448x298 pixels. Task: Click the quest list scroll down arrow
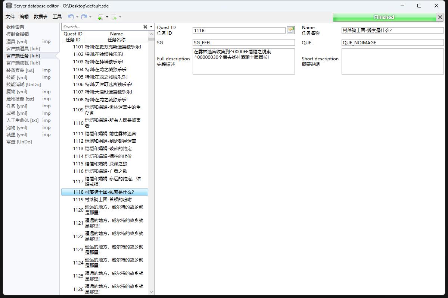[151, 292]
